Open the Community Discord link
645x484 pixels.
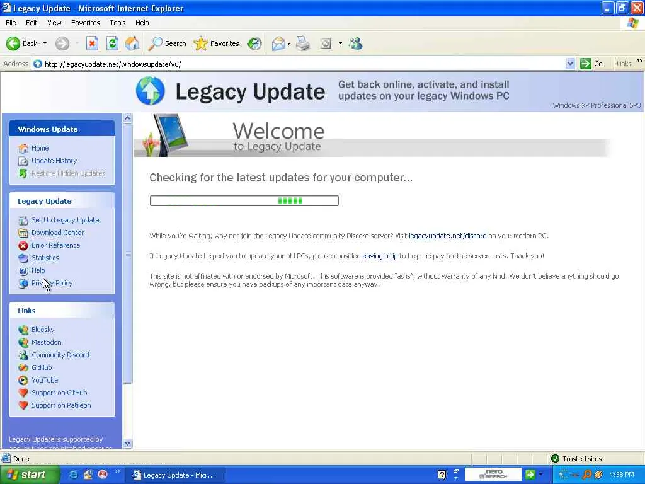(x=60, y=355)
